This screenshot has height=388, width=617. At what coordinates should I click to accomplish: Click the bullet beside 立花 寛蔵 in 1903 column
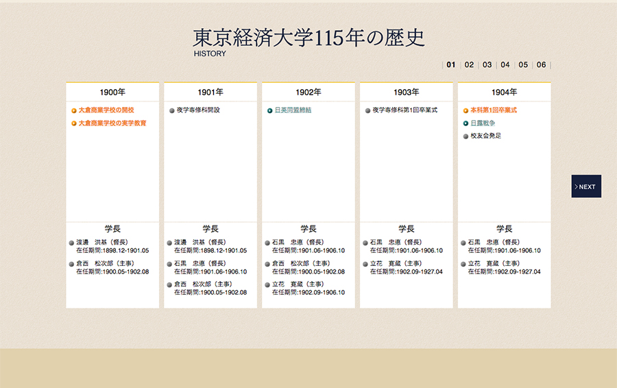(x=365, y=264)
